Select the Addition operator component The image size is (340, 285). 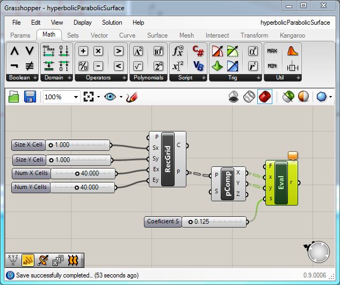coord(83,51)
